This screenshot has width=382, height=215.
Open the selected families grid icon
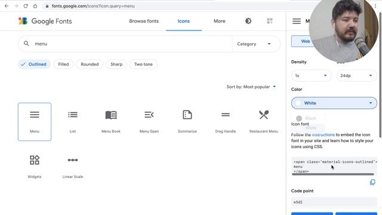coord(270,21)
